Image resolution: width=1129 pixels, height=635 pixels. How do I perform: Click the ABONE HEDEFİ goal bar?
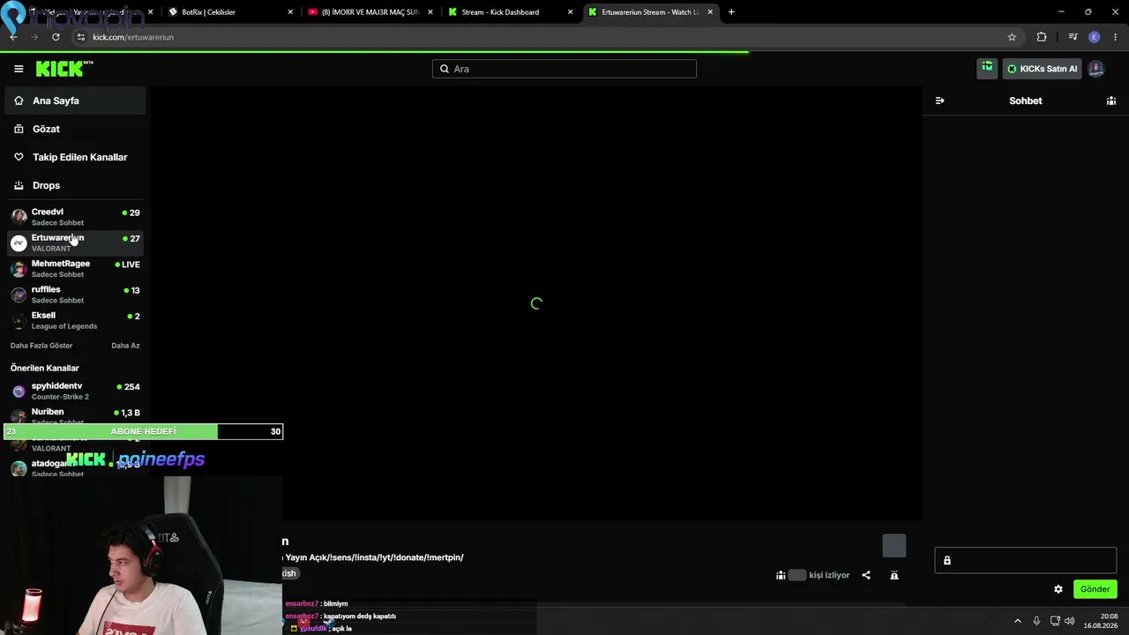point(143,431)
